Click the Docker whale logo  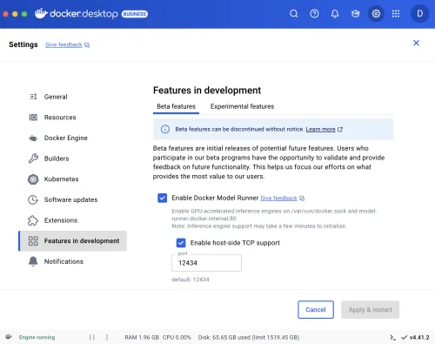pos(41,13)
